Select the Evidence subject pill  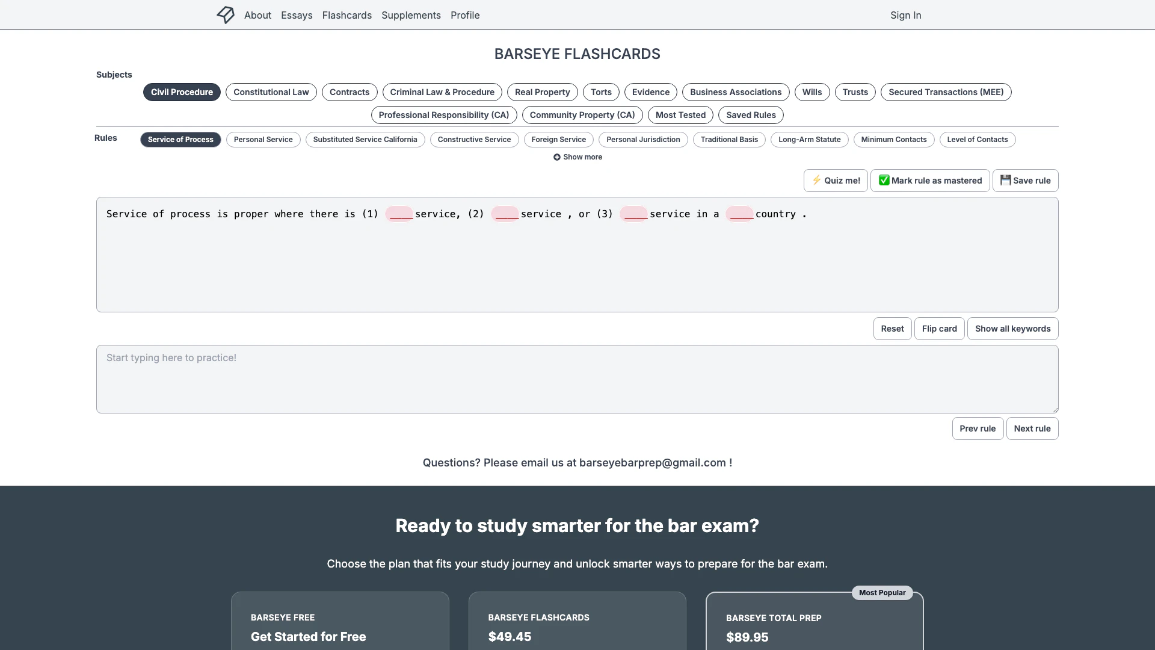pyautogui.click(x=650, y=92)
